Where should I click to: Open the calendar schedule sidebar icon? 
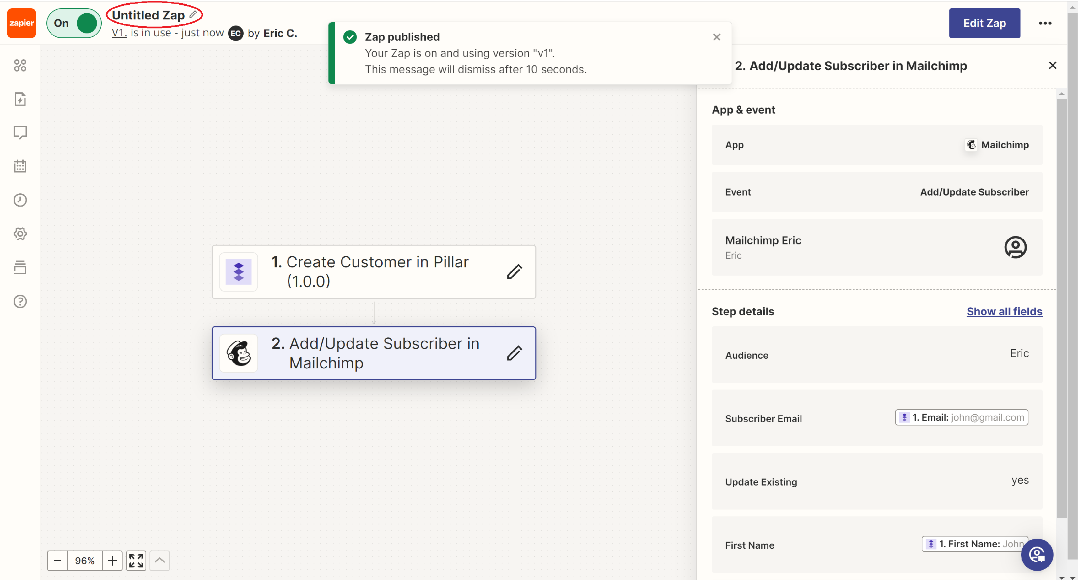pos(20,166)
